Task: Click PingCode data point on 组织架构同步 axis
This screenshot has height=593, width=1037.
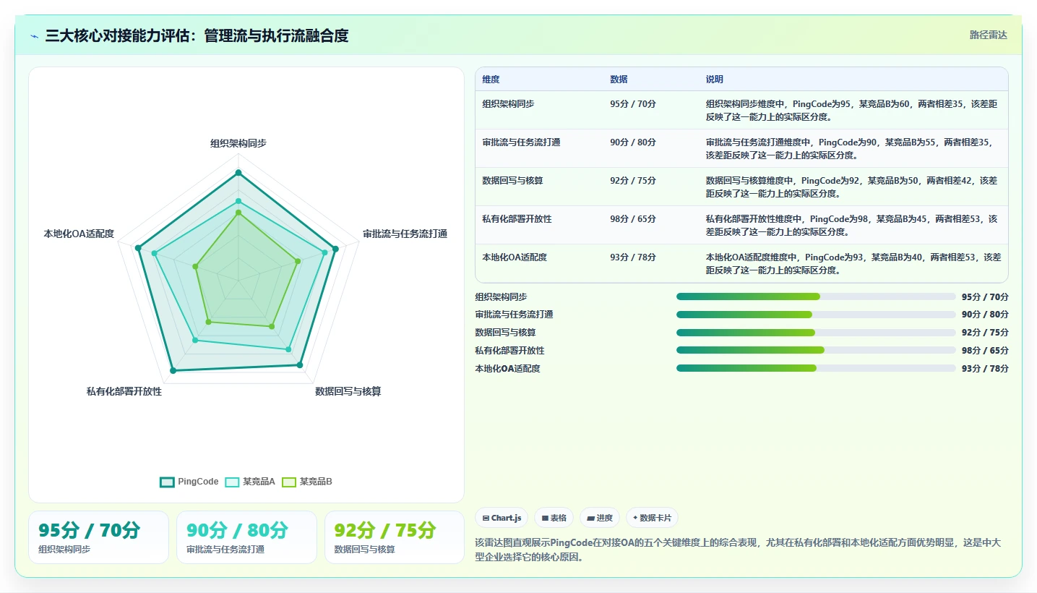Action: coord(238,173)
